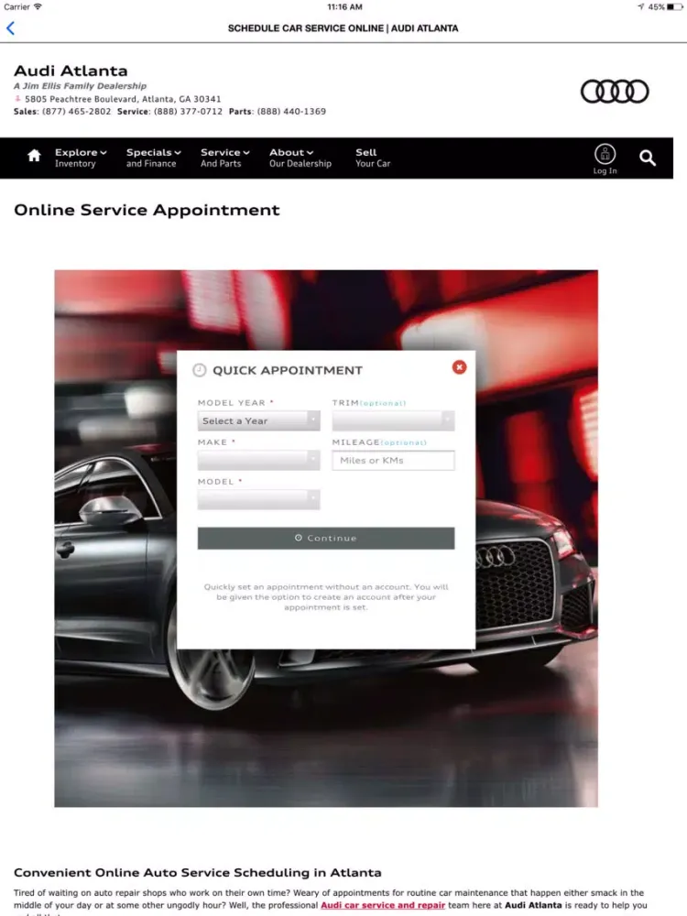687x916 pixels.
Task: Click 'A Jim Ellis Family Dealership' tagline
Action: 80,86
